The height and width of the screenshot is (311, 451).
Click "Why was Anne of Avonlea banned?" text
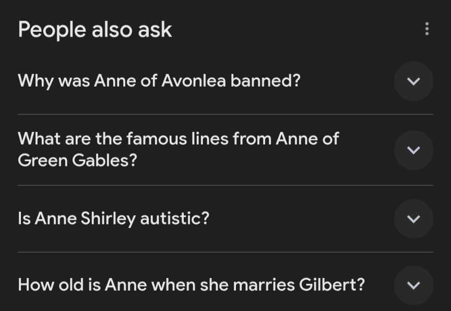159,81
